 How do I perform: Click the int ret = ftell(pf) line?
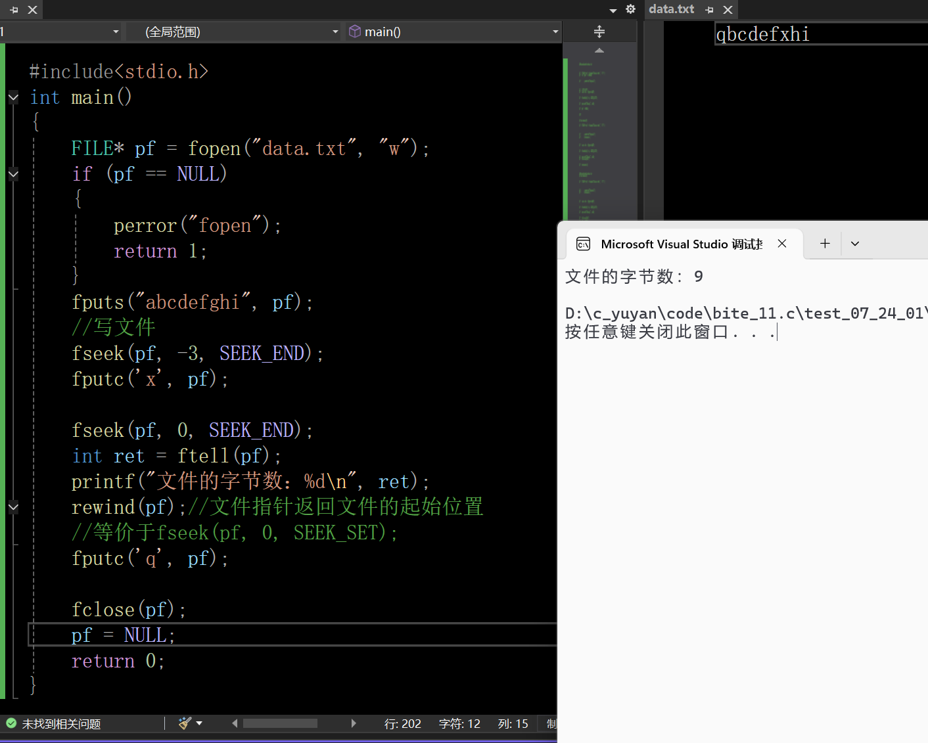pyautogui.click(x=177, y=456)
